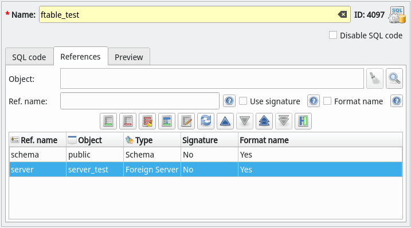Move selected row down with gray triangle
The height and width of the screenshot is (228, 411).
[245, 121]
